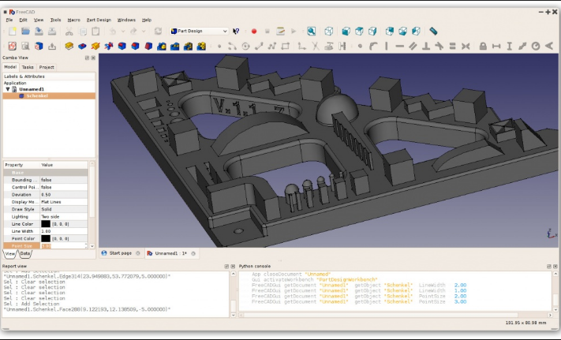This screenshot has width=561, height=340.
Task: Click the Fillet feature icon
Action: (x=122, y=46)
